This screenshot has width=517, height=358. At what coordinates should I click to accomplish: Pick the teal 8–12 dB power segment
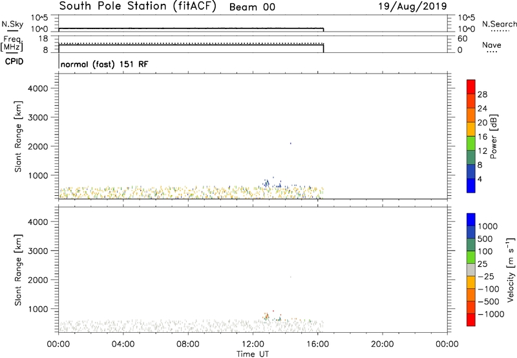click(471, 157)
